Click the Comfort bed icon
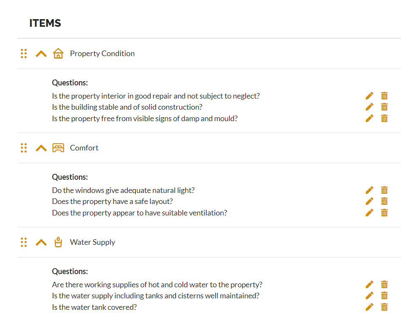The image size is (401, 320). (x=58, y=148)
